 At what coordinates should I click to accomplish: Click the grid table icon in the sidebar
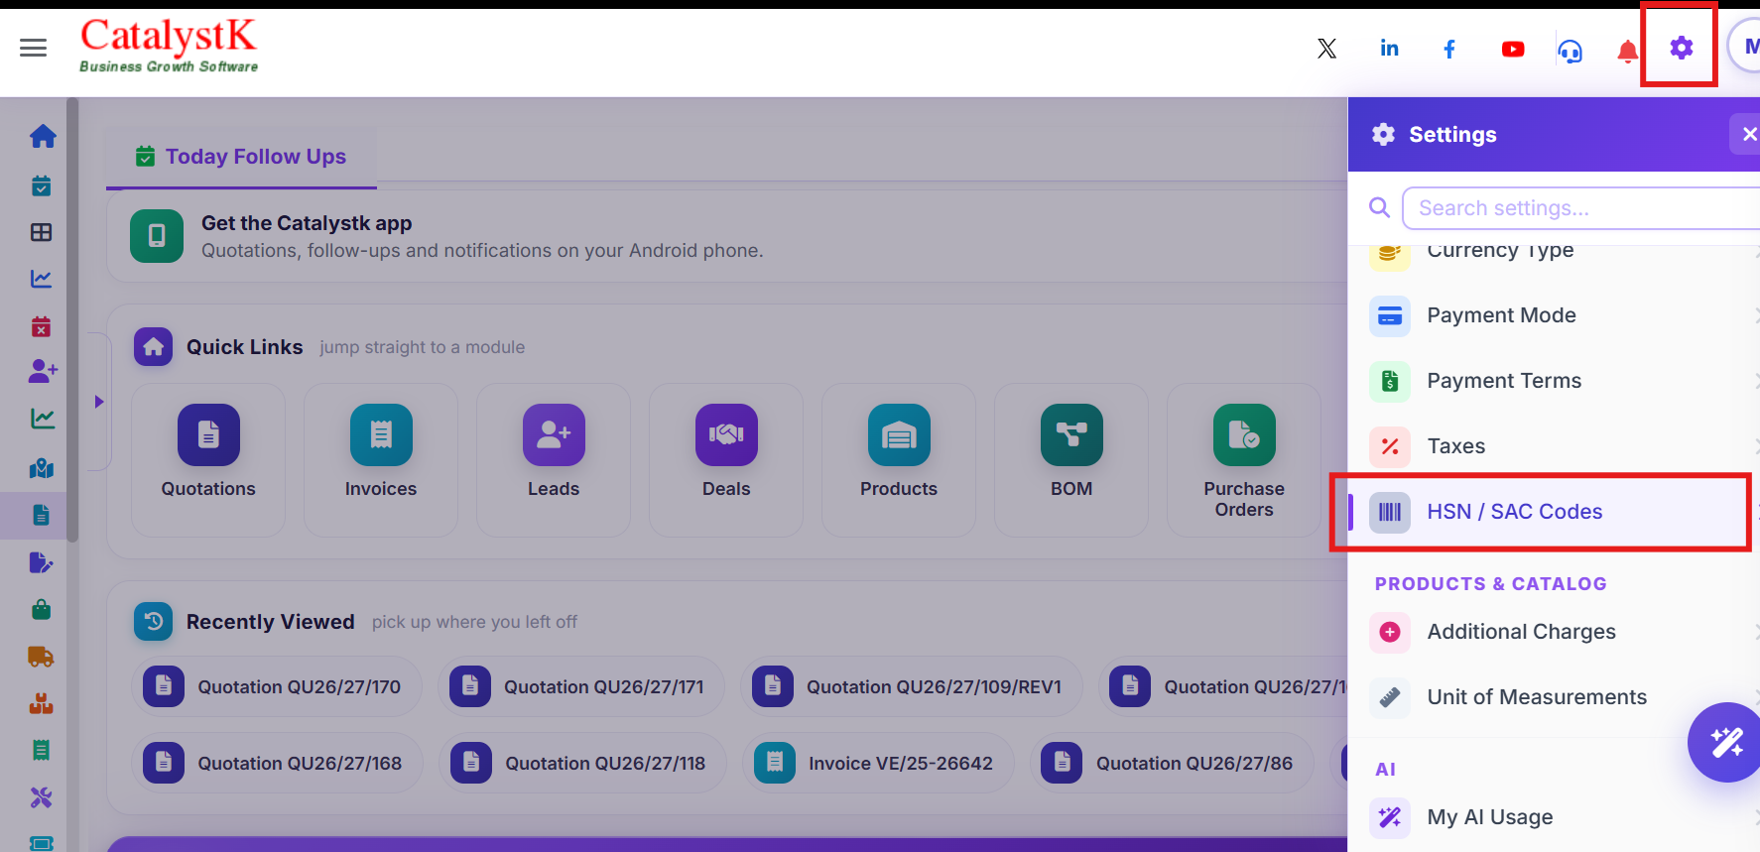[42, 232]
